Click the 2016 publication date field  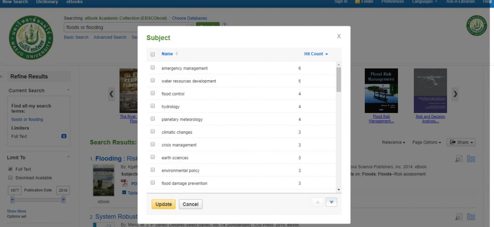(x=63, y=190)
